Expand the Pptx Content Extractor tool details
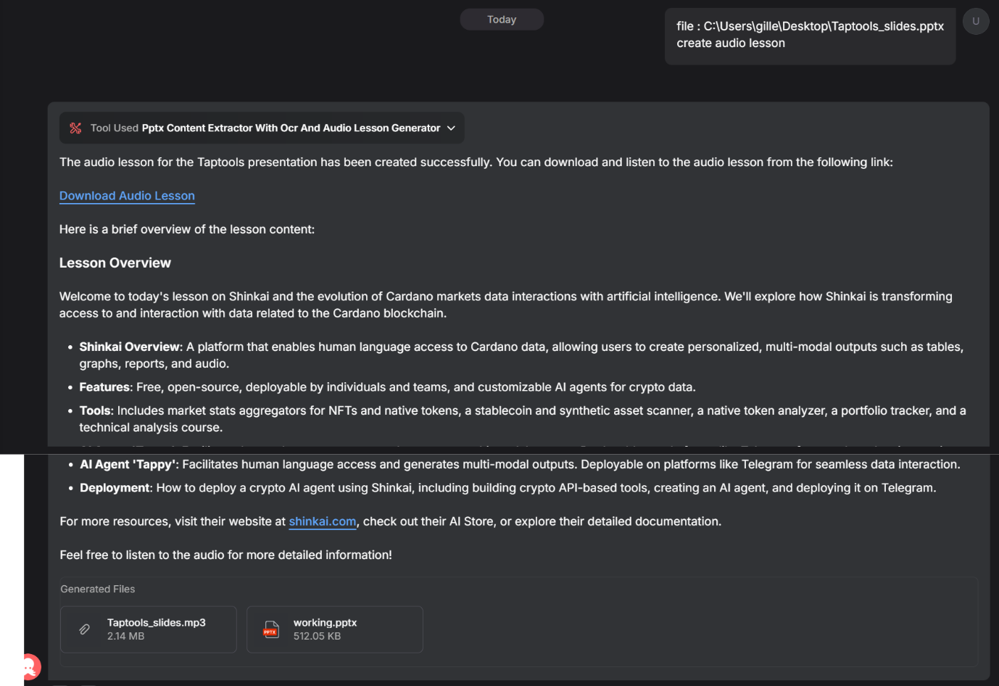 tap(291, 128)
